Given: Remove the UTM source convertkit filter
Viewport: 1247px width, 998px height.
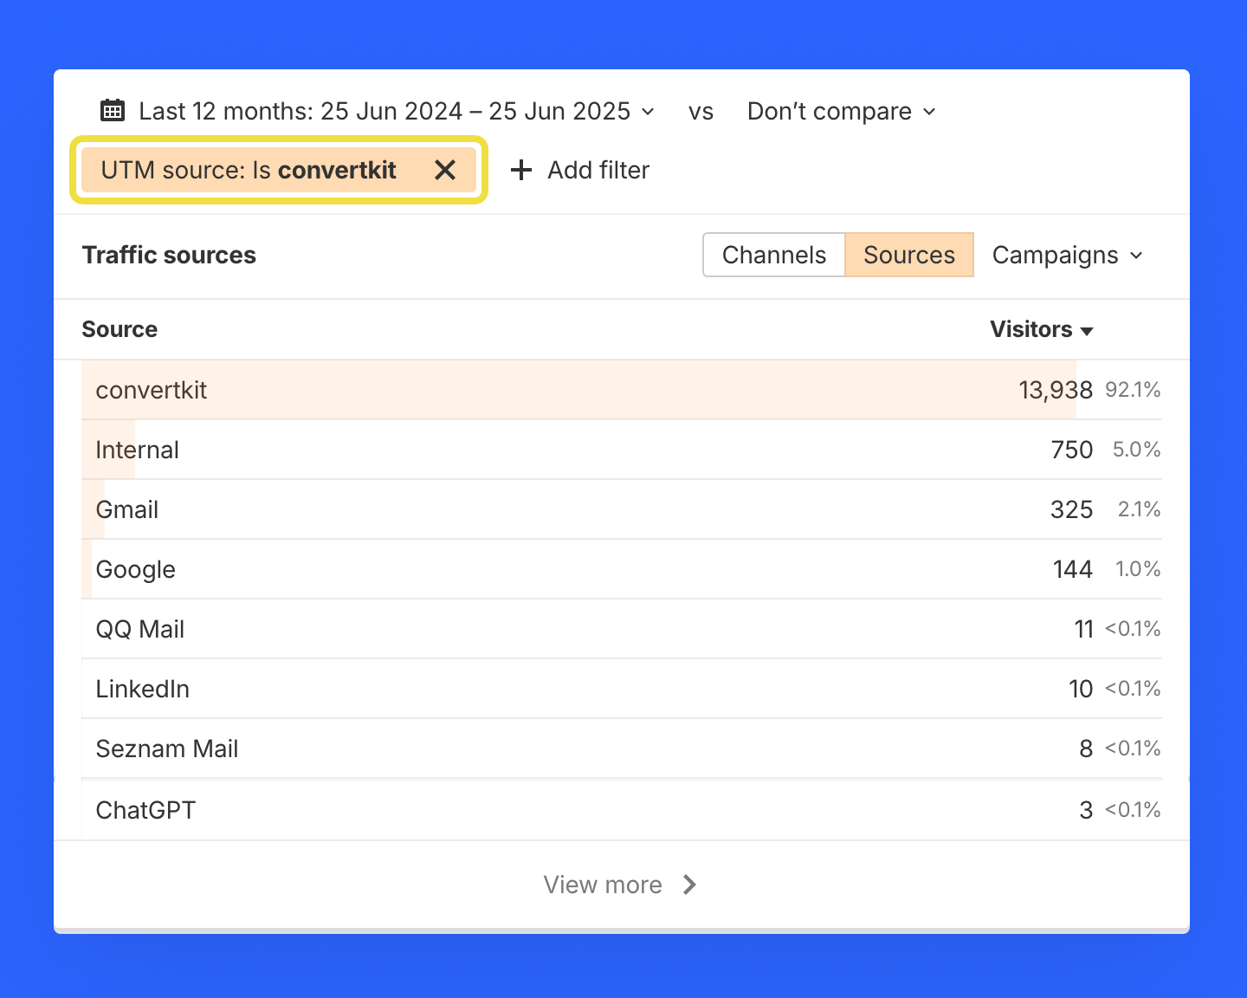Looking at the screenshot, I should pyautogui.click(x=445, y=170).
